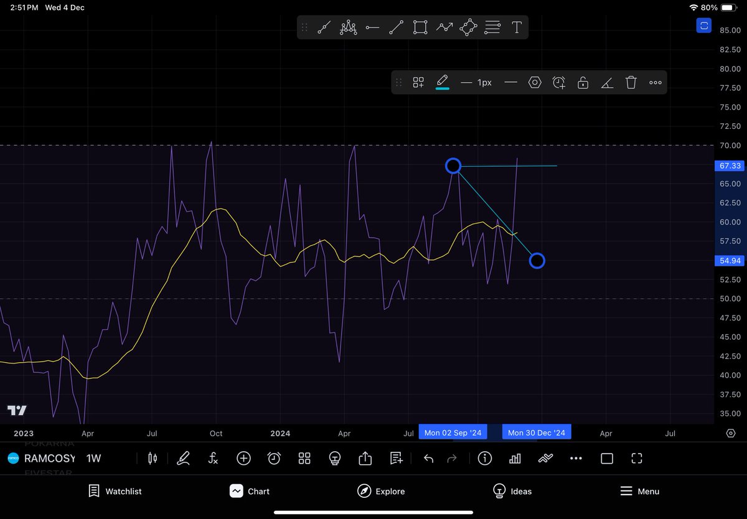747x519 pixels.
Task: Lock the selected drawing
Action: pyautogui.click(x=583, y=82)
